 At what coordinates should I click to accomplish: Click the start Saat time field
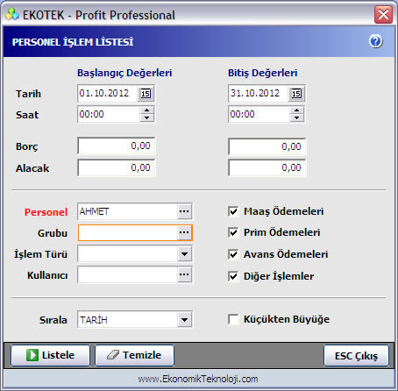tap(109, 114)
